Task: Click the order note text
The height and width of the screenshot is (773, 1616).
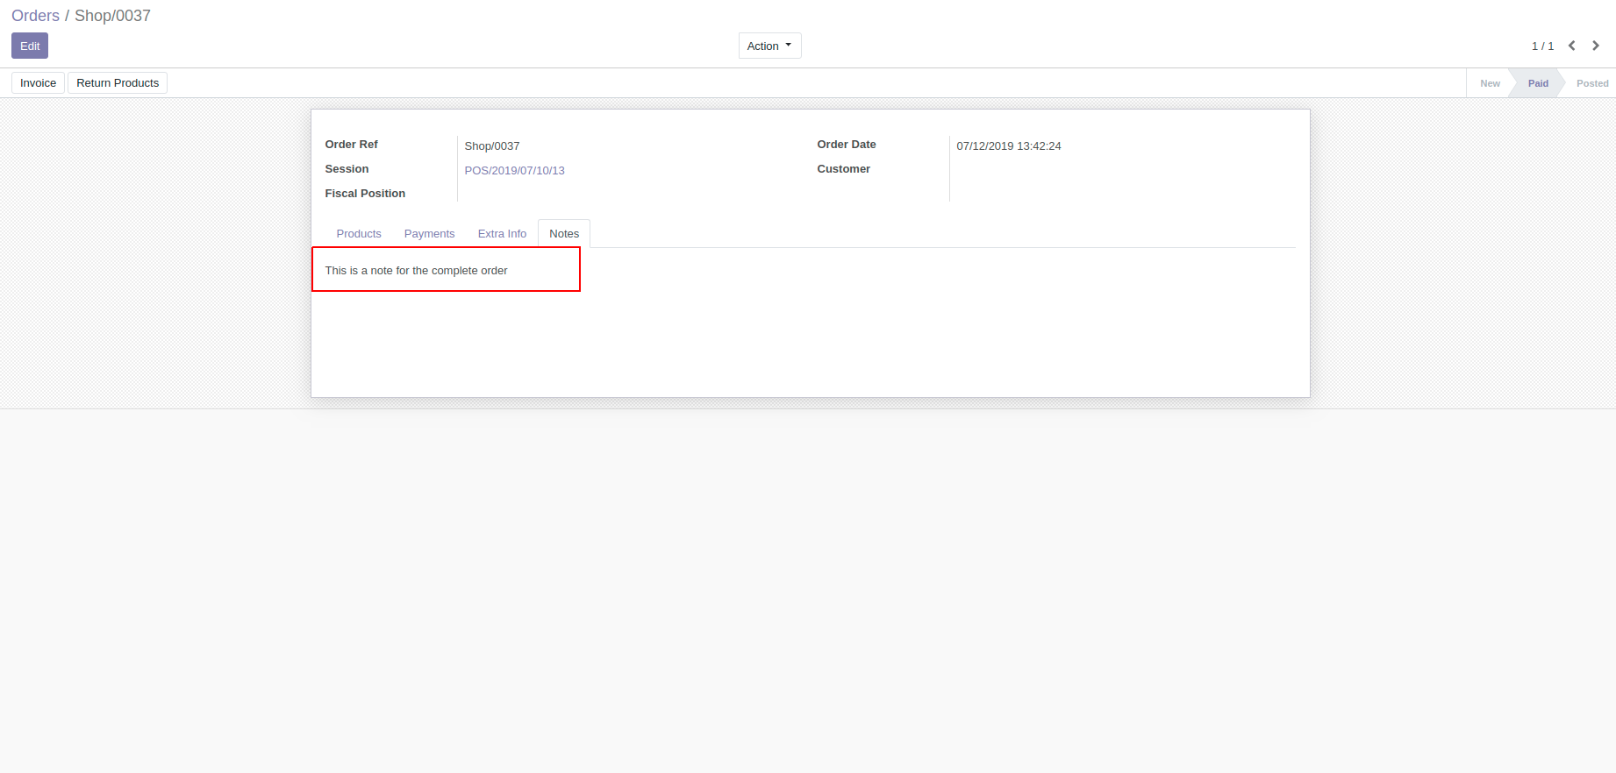Action: [x=416, y=271]
